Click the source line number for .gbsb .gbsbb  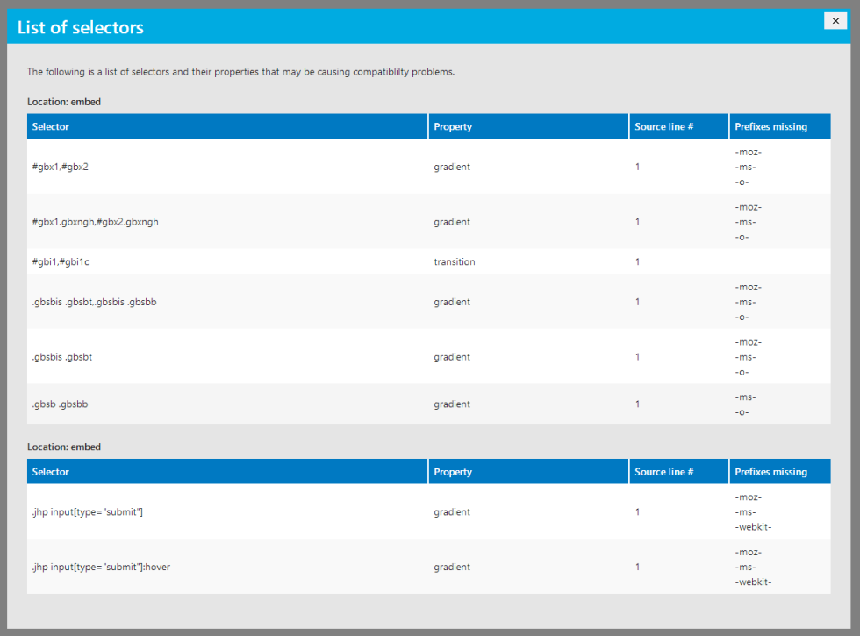pos(637,403)
